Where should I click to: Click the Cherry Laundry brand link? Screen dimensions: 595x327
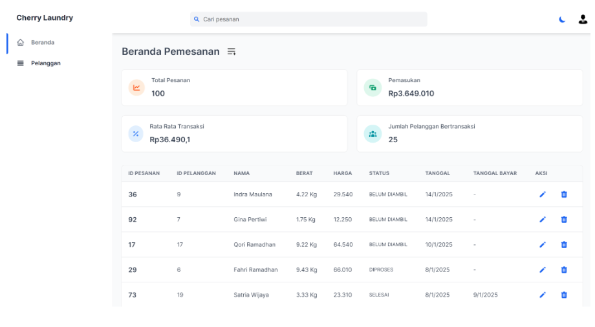[x=45, y=18]
